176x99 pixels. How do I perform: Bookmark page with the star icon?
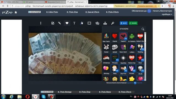point(162,6)
